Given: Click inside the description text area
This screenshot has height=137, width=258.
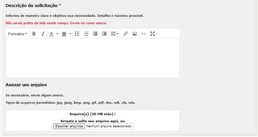Looking at the screenshot, I should coord(92,58).
